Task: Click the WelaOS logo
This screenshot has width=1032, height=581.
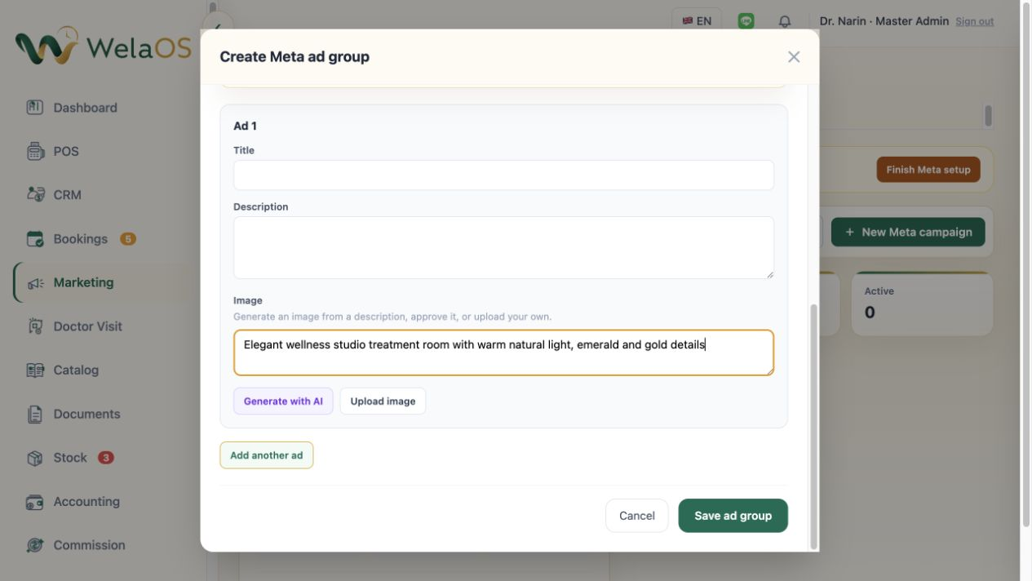Action: coord(104,46)
